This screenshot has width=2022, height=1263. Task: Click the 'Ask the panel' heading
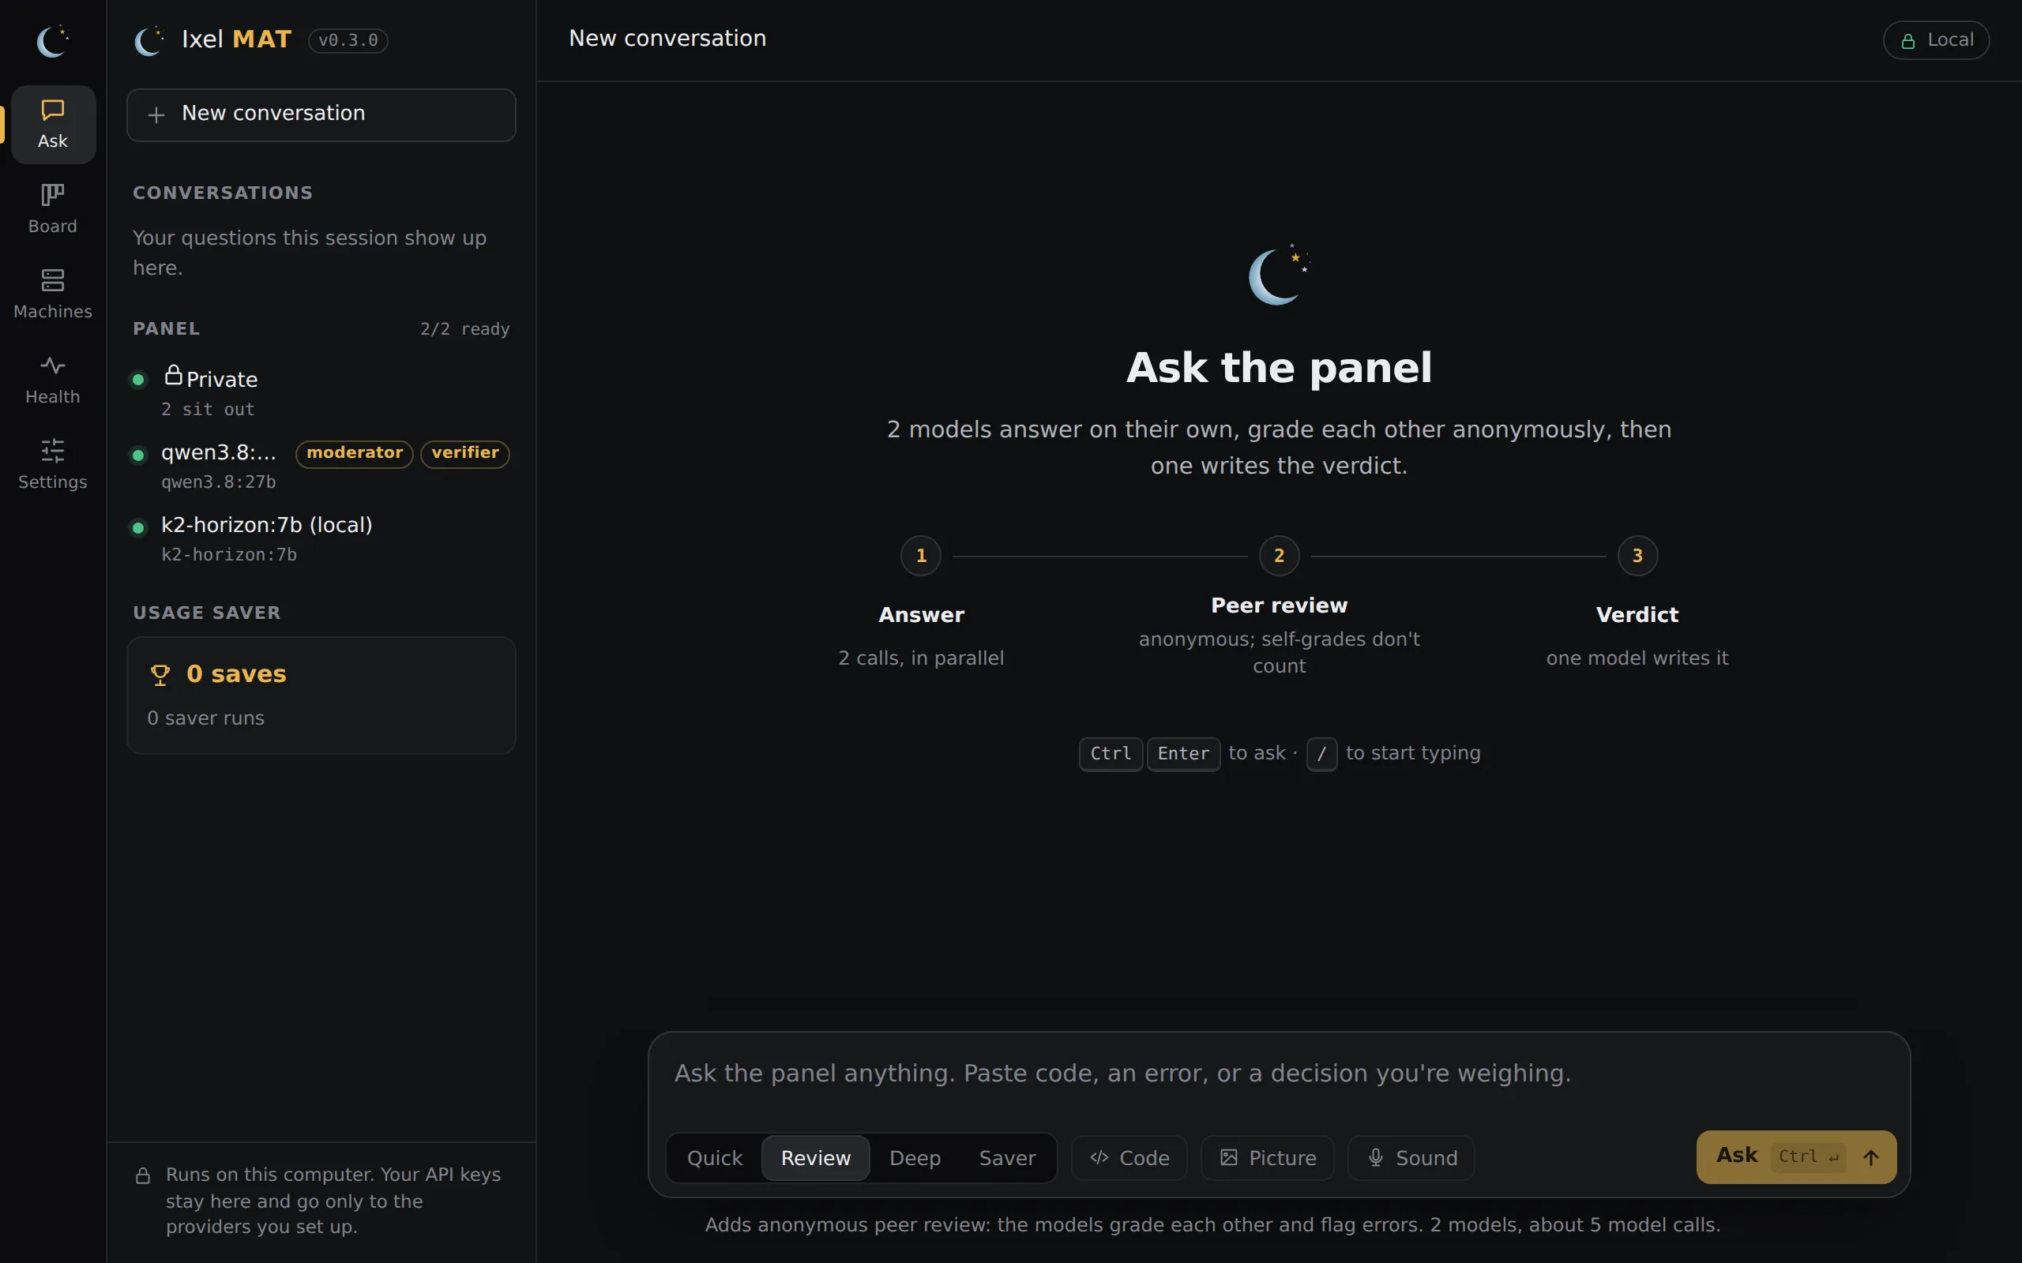[x=1280, y=368]
